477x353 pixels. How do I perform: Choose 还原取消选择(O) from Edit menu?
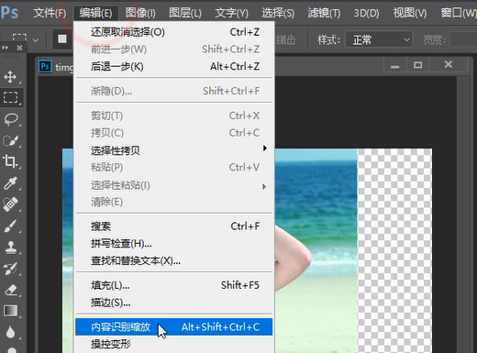click(174, 32)
